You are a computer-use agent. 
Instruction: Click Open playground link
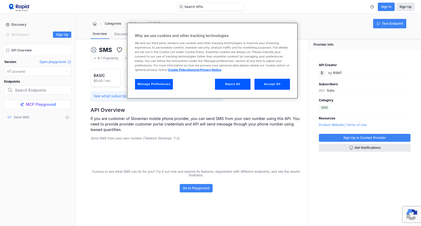coord(53,62)
